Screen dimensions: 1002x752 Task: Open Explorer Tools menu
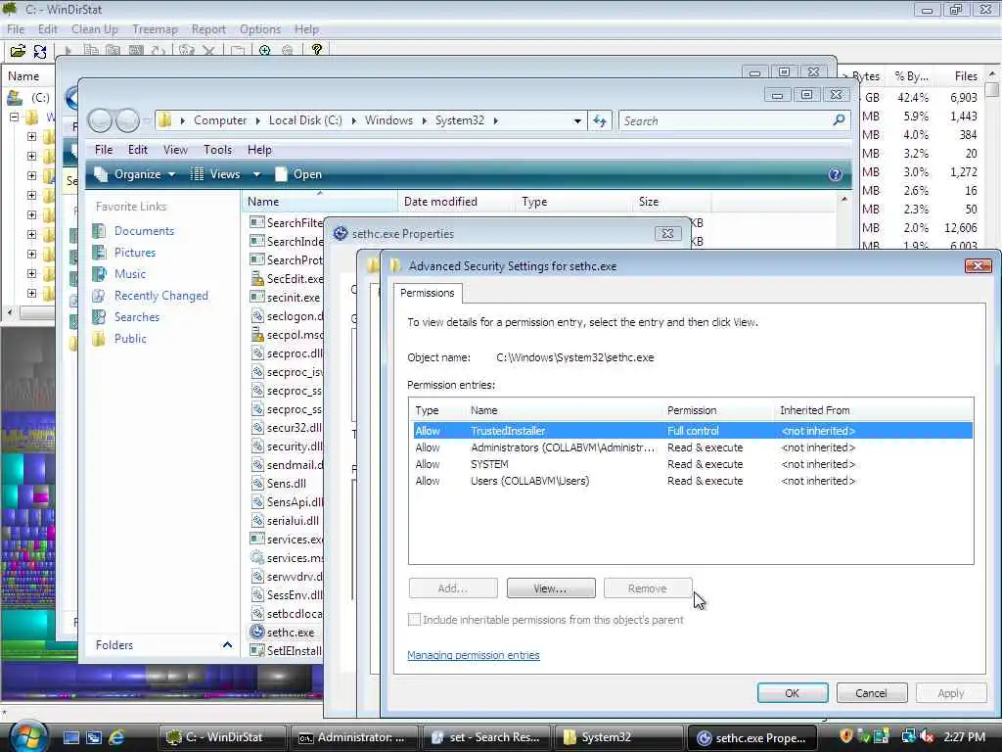coord(217,150)
